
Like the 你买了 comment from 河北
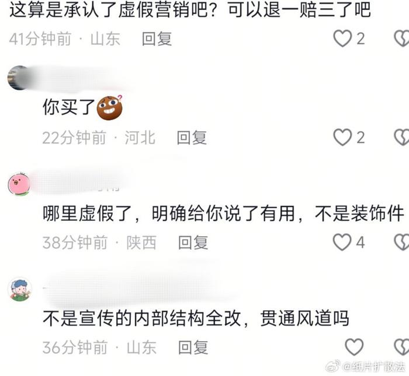(342, 137)
